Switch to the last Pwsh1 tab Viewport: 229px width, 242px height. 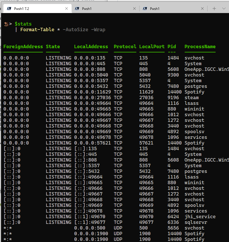tap(173, 9)
